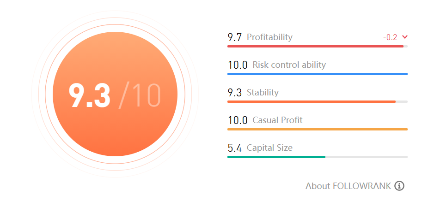Viewport: 428px width, 207px height.
Task: Select the Casual Profit label
Action: tap(277, 120)
